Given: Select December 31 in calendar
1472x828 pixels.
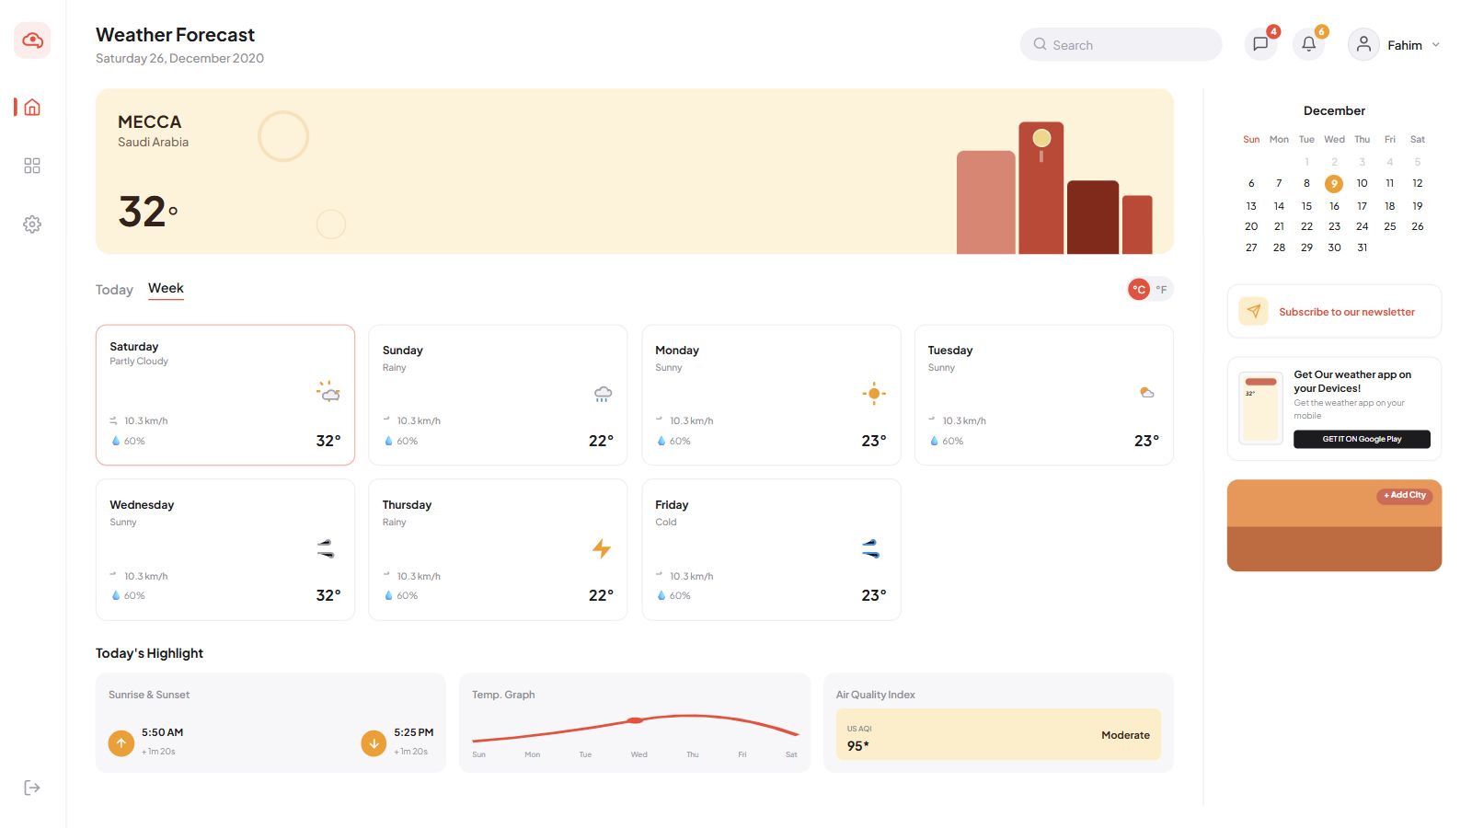Looking at the screenshot, I should click(1363, 247).
